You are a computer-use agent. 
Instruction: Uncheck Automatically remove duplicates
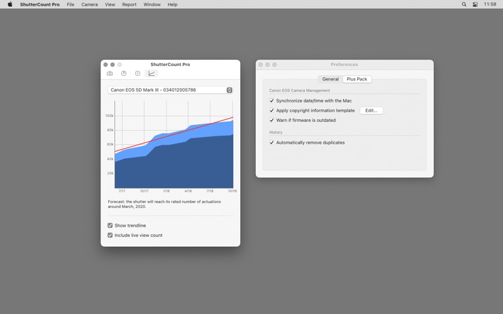click(x=272, y=143)
